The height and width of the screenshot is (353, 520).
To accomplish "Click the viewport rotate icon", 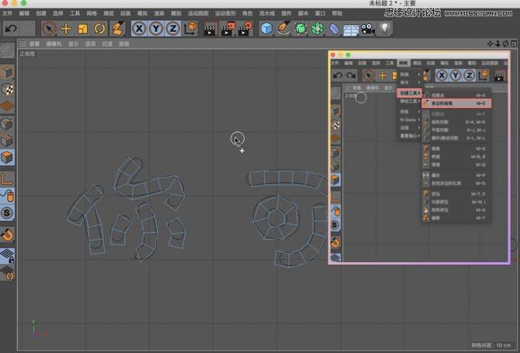I will click(x=505, y=43).
